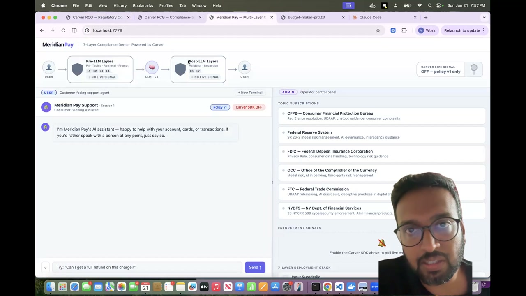526x296 pixels.
Task: Go back with the browser back arrow
Action: 42,30
